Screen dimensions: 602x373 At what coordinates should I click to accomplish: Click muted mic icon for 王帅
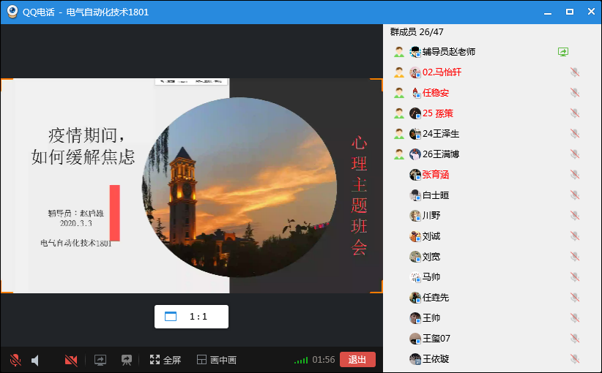pos(575,318)
